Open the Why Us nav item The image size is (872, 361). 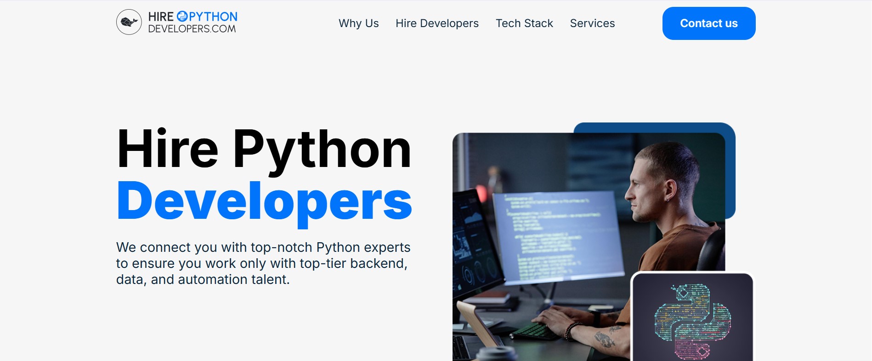coord(358,23)
